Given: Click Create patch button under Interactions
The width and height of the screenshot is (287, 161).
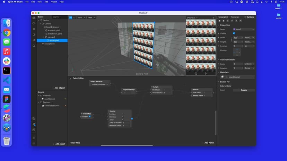Looking at the screenshot, I should [x=244, y=90].
